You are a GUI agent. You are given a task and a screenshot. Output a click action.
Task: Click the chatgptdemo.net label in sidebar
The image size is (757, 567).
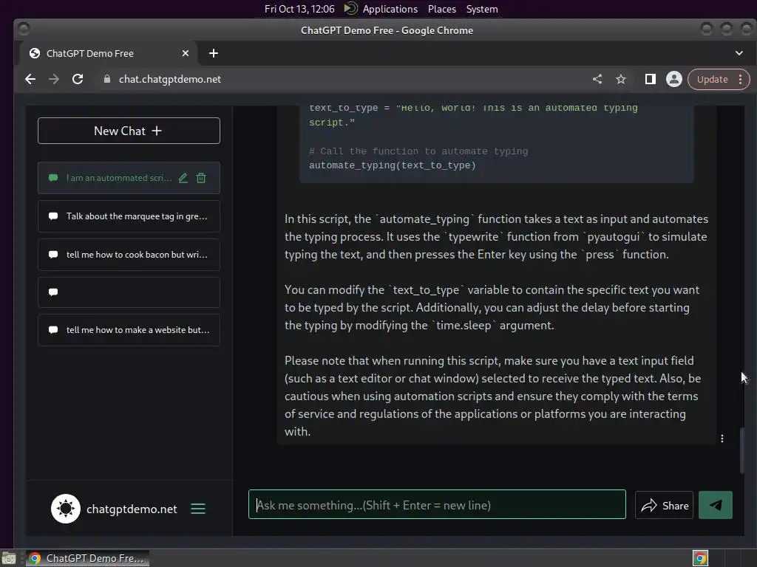132,509
